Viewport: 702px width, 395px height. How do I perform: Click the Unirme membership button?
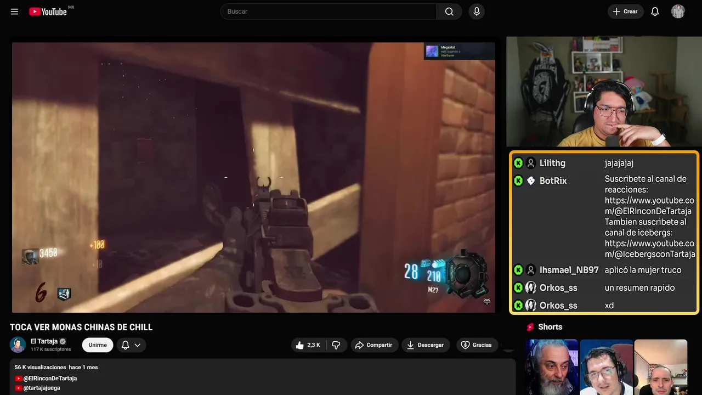pos(98,345)
